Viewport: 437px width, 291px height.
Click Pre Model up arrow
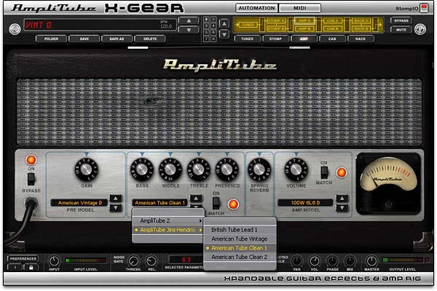116,199
